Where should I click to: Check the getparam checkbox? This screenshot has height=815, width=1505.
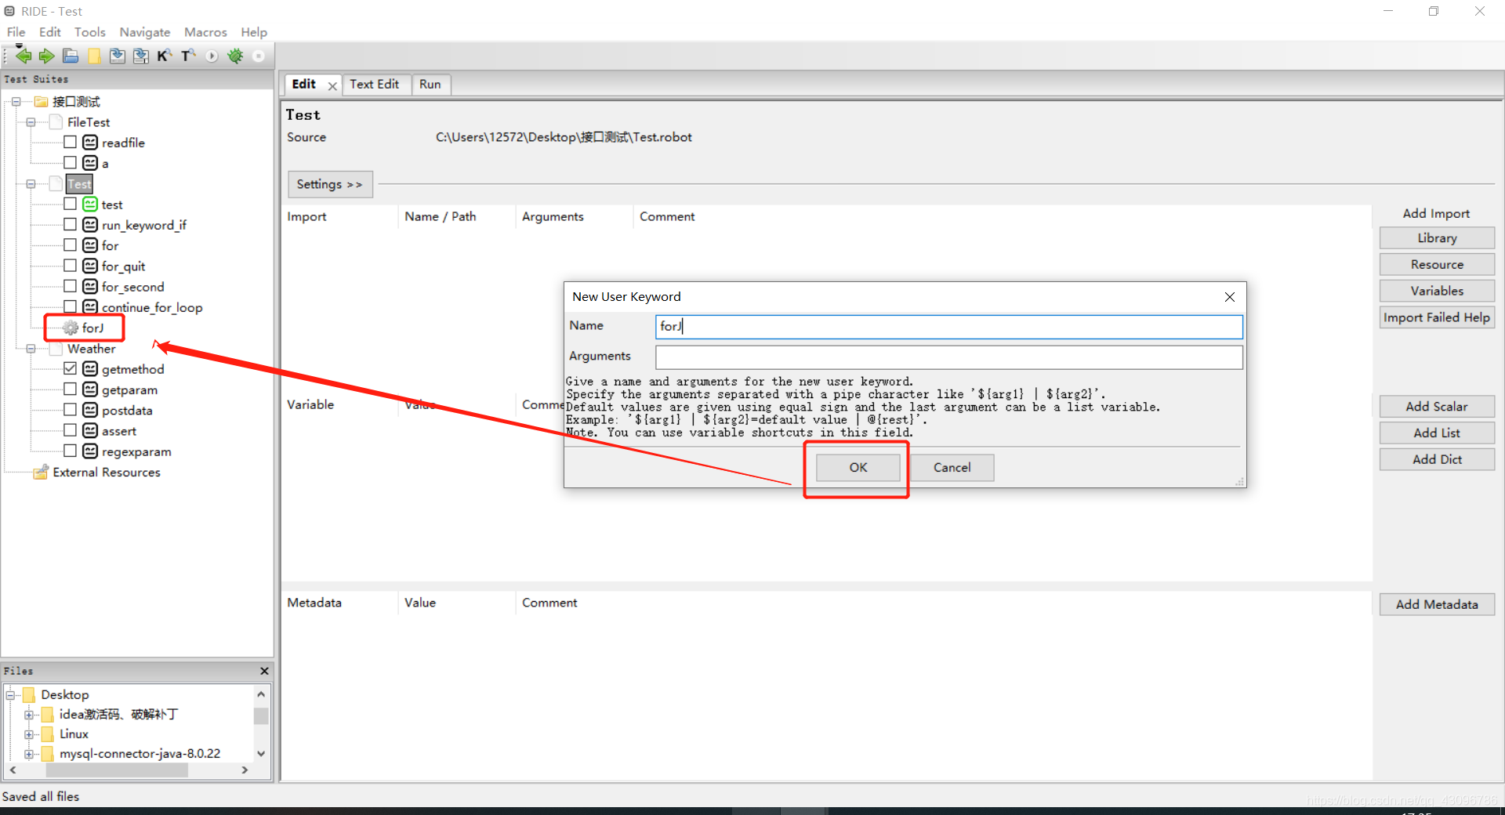(x=71, y=389)
